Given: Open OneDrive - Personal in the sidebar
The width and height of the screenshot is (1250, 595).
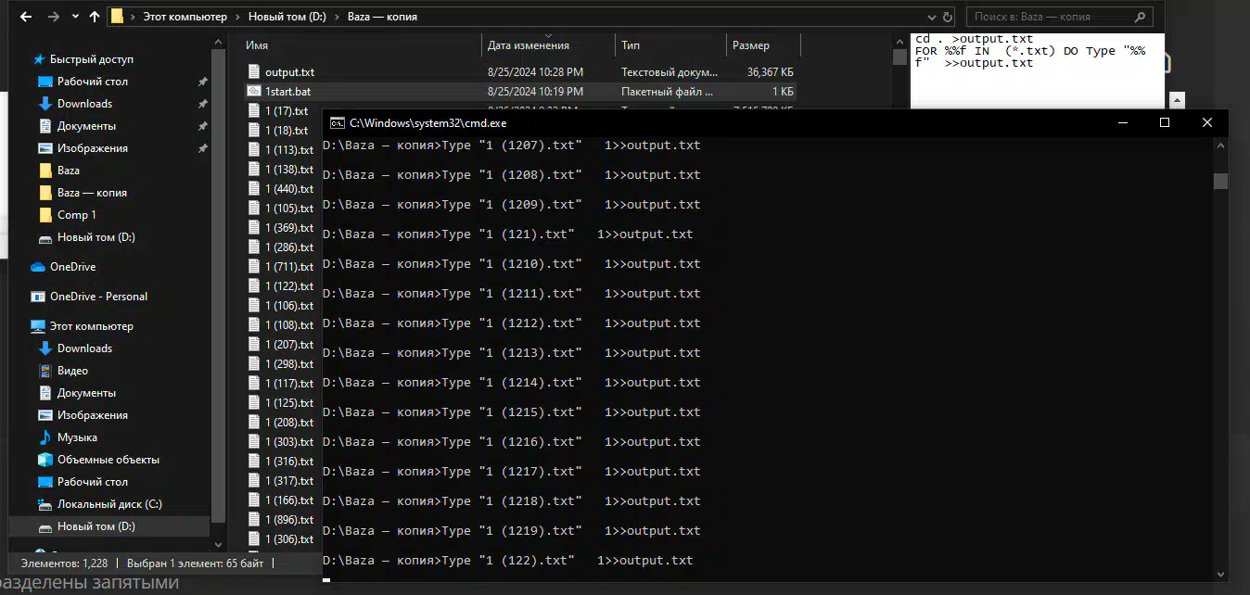Looking at the screenshot, I should tap(98, 297).
